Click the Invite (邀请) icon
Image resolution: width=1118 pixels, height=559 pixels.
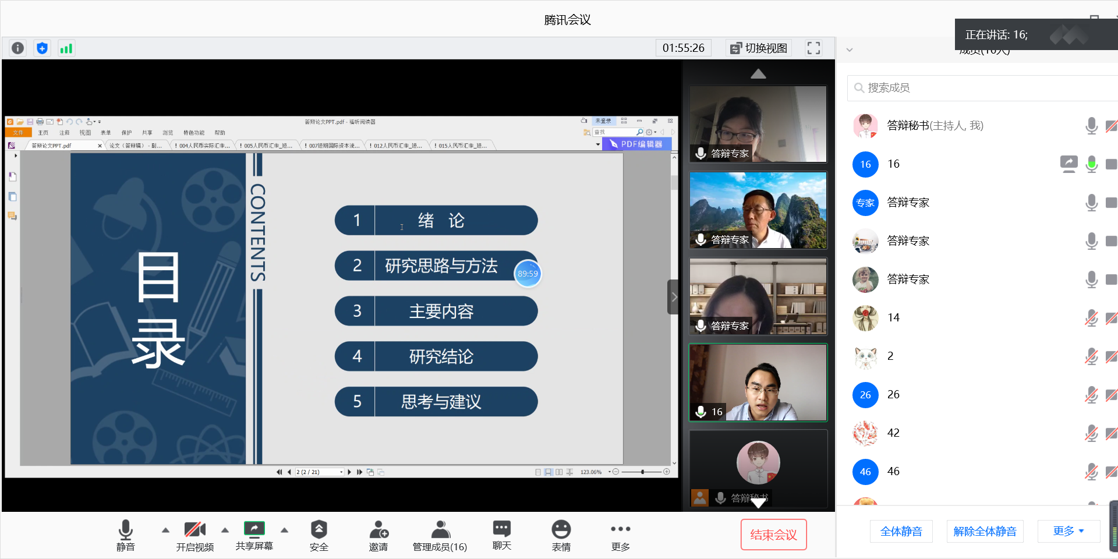(x=378, y=535)
